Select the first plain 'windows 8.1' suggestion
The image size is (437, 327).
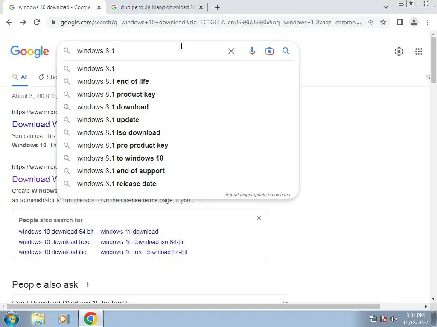coord(178,69)
